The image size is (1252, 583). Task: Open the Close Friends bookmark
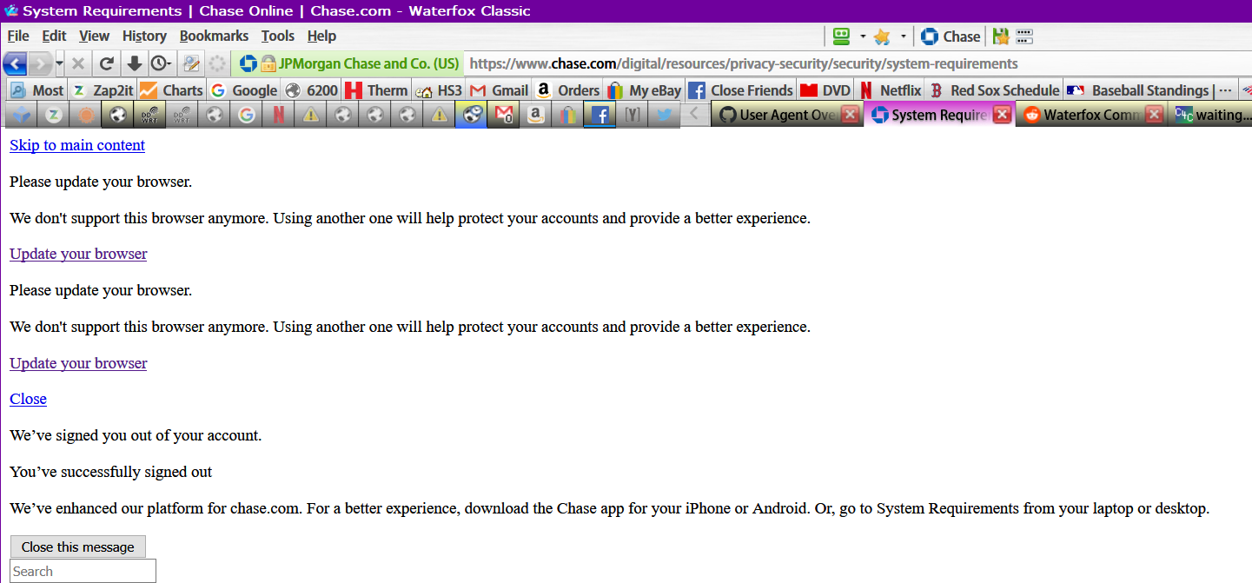click(x=740, y=90)
